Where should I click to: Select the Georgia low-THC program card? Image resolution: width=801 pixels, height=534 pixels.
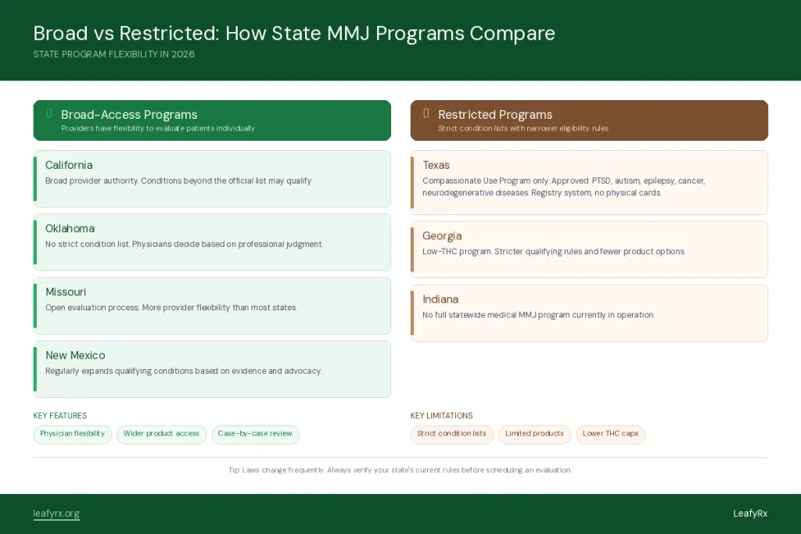[x=589, y=249]
